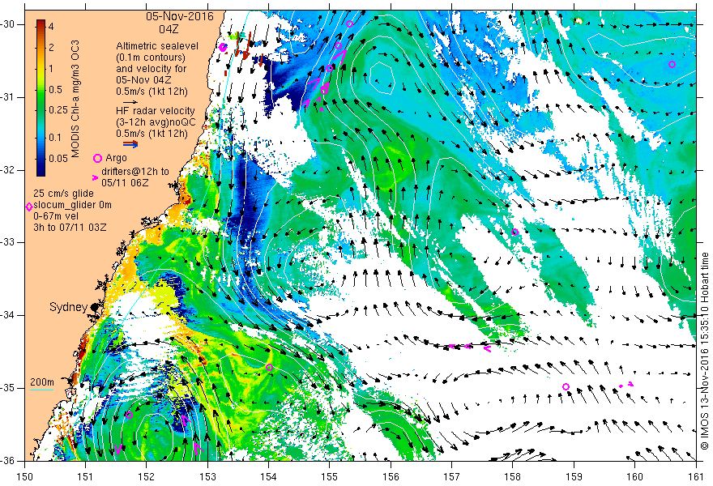Select magenta drifter arrow near 157.6E 34.5S

point(487,348)
